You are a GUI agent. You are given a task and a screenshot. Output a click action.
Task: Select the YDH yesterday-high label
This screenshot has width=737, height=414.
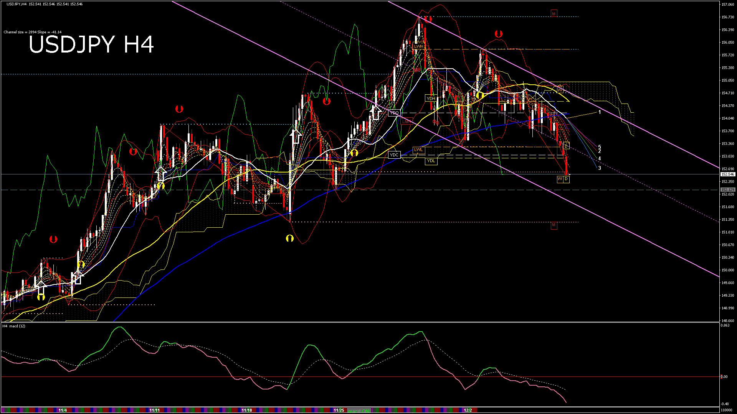click(x=431, y=99)
